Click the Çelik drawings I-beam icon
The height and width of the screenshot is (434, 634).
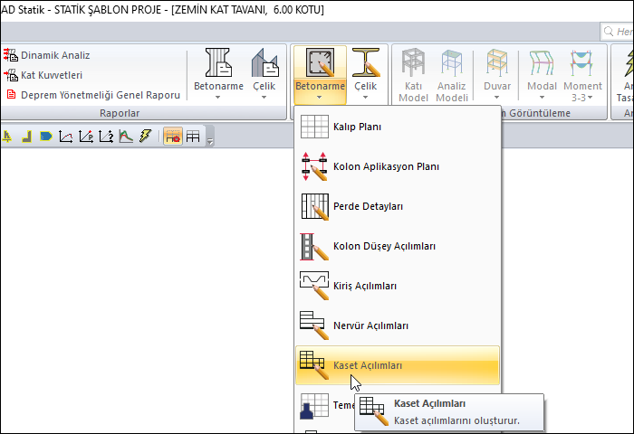(366, 62)
